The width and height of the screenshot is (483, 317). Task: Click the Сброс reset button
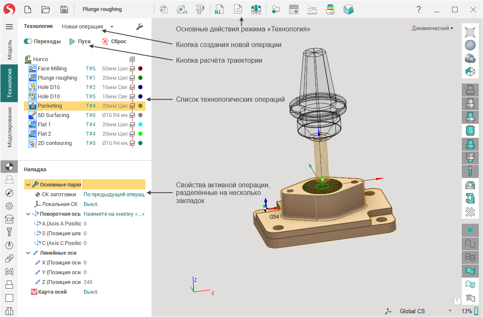(x=114, y=42)
